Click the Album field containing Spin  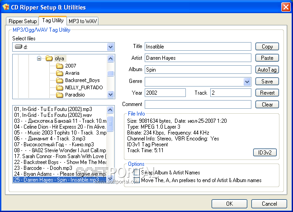(198, 70)
